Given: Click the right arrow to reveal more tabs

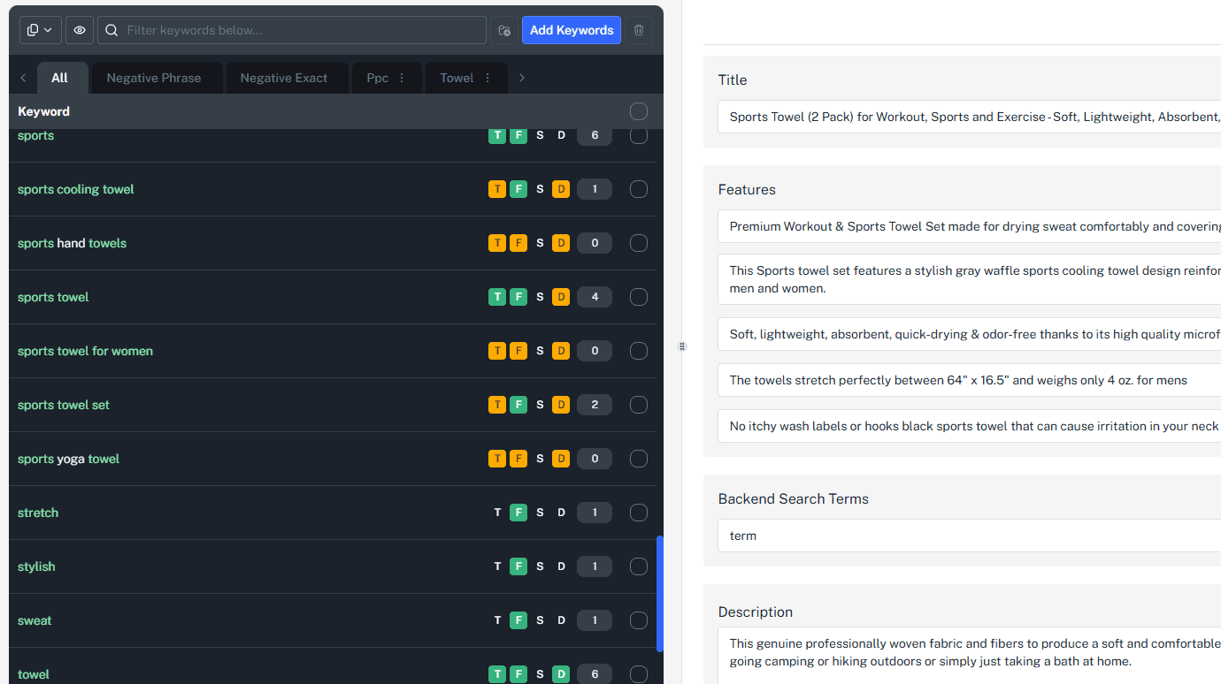Looking at the screenshot, I should tap(521, 77).
